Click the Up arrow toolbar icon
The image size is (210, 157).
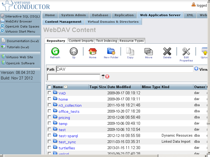pyautogui.click(x=74, y=51)
